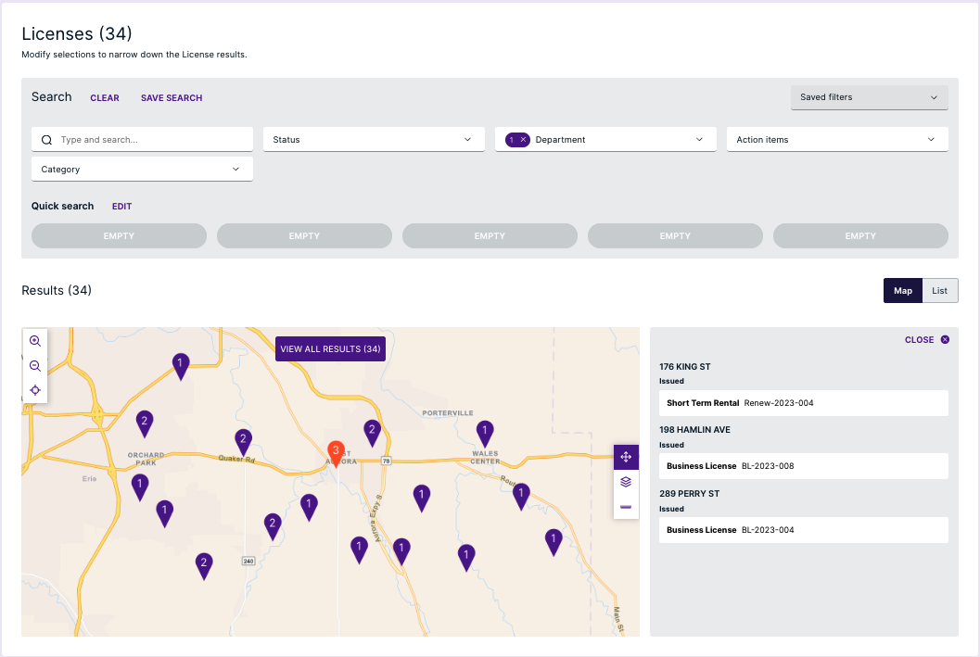Click the map zoom out icon
Viewport: 980px width, 657px height.
(35, 366)
